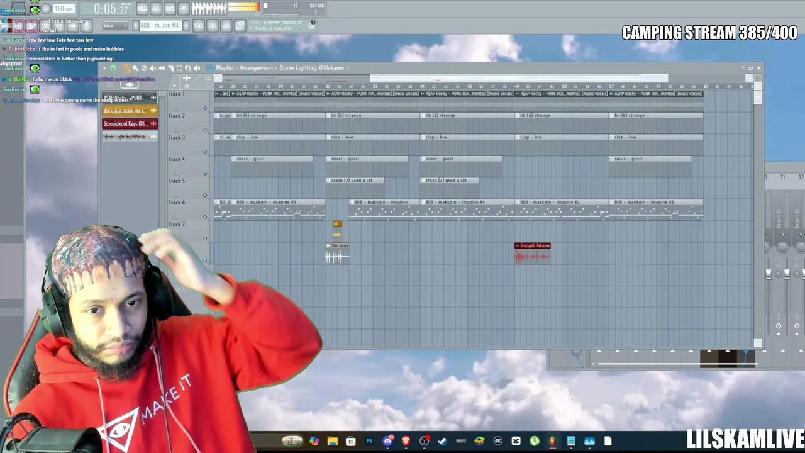Select the red 'Stoopid_lskamx' audio clip
Viewport: 805px width, 453px height.
(533, 253)
